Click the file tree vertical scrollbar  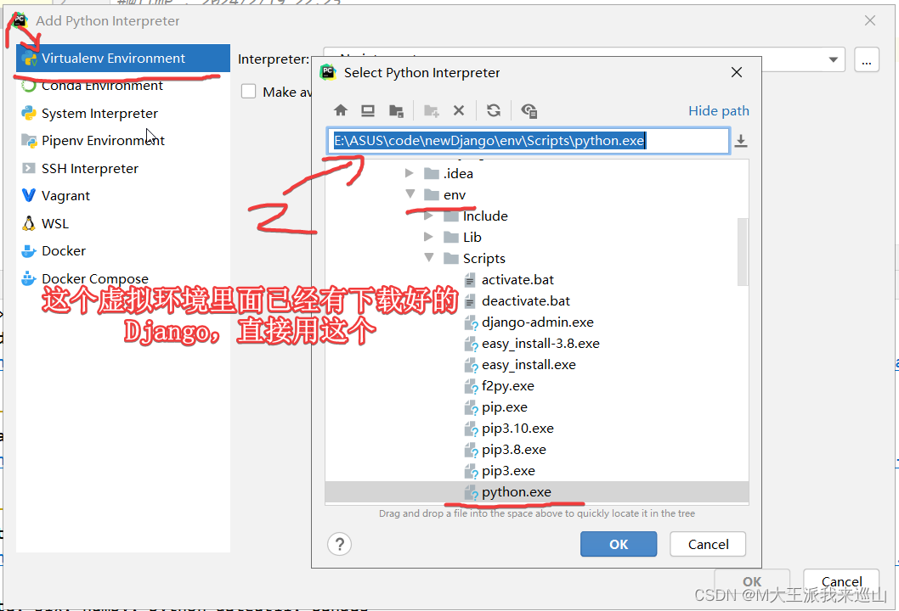coord(743,252)
